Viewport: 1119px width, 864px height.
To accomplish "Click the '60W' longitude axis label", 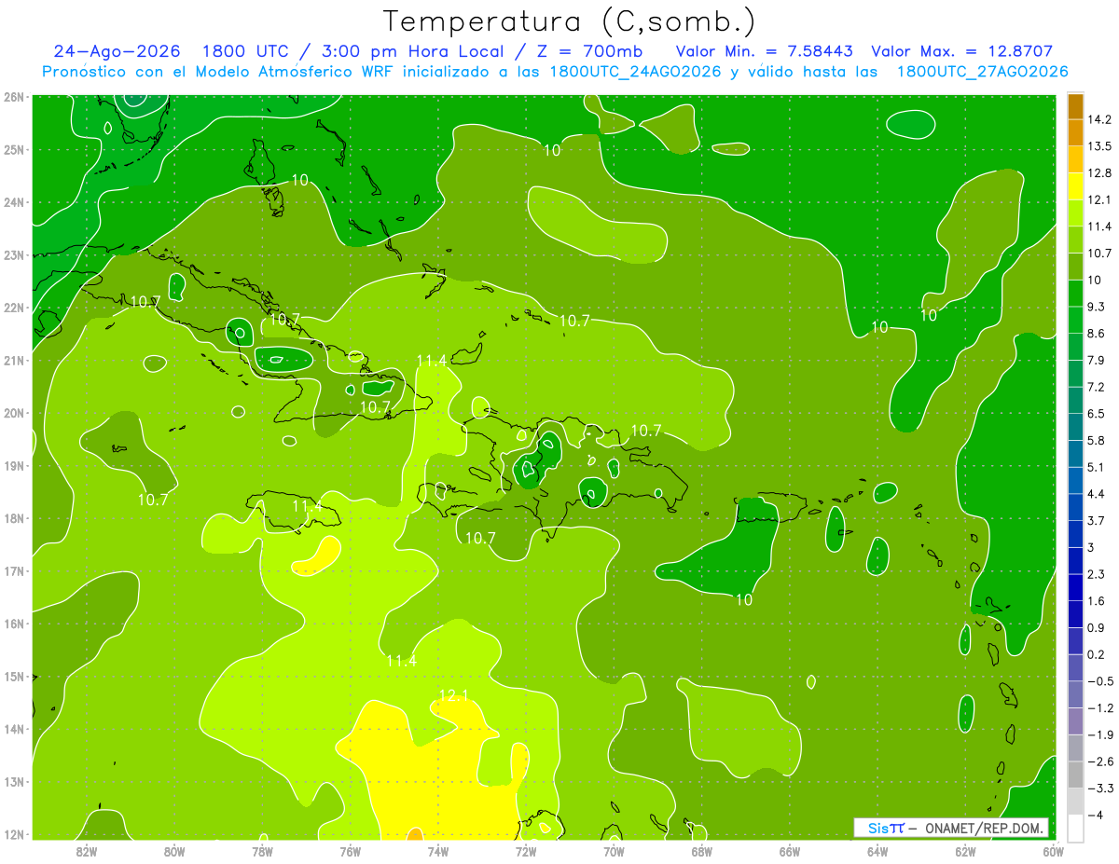I will coord(1053,851).
